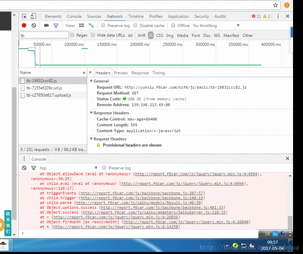The image size is (303, 254).
Task: Click the console scrollbar thumb
Action: [290, 222]
